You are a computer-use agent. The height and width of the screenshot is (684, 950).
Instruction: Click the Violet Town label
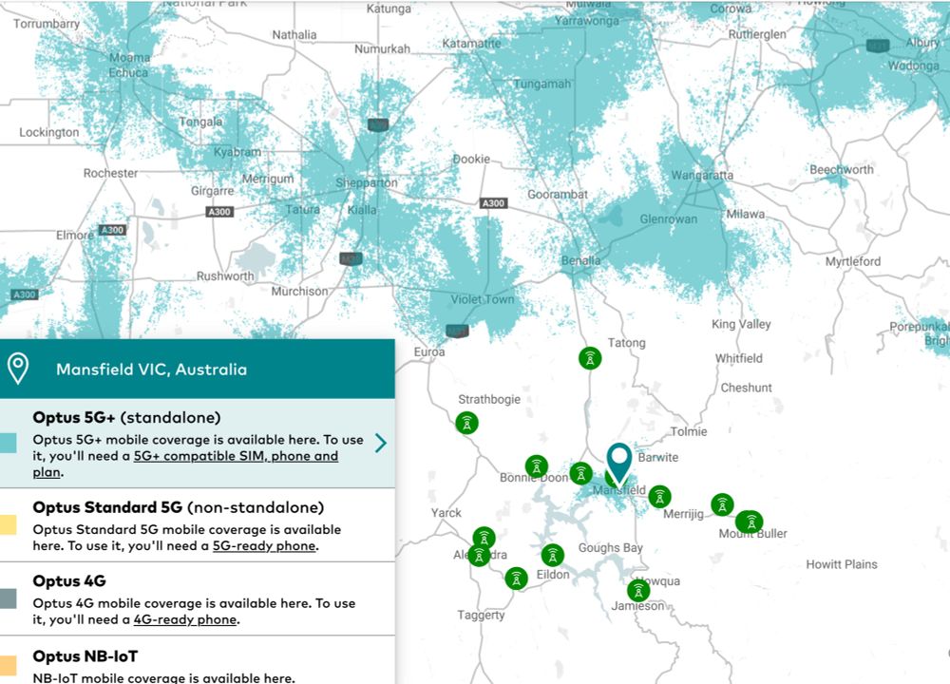[483, 299]
